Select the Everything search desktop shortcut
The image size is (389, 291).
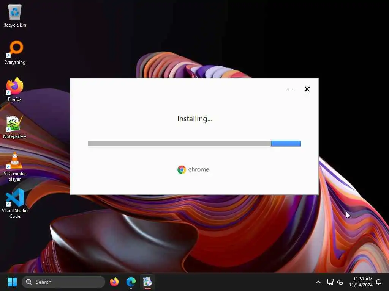point(15,52)
